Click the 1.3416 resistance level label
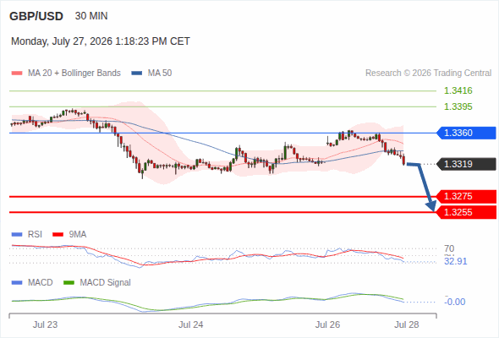This screenshot has width=499, height=338. point(458,91)
